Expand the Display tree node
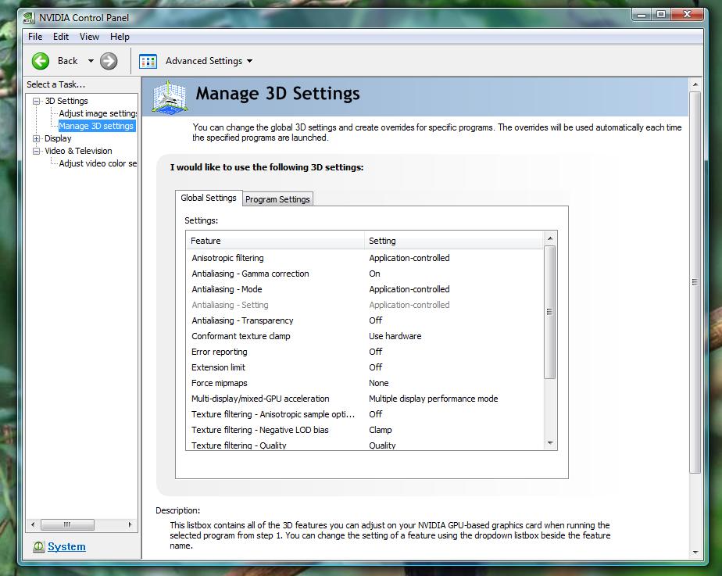This screenshot has width=722, height=576. 37,138
